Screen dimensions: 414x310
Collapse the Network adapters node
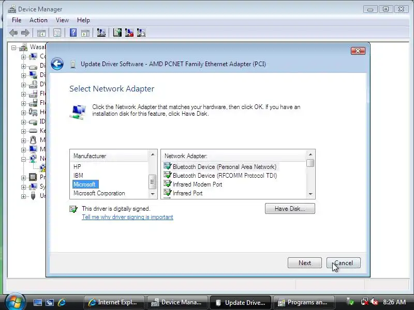tap(23, 159)
